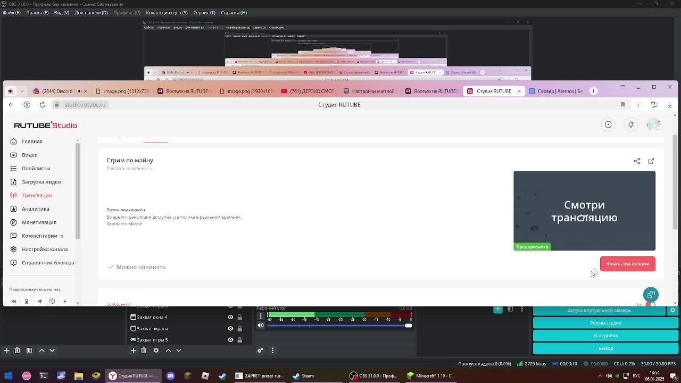Viewport: 681px width, 383px height.
Task: Open OBS Файл menu
Action: (12, 12)
